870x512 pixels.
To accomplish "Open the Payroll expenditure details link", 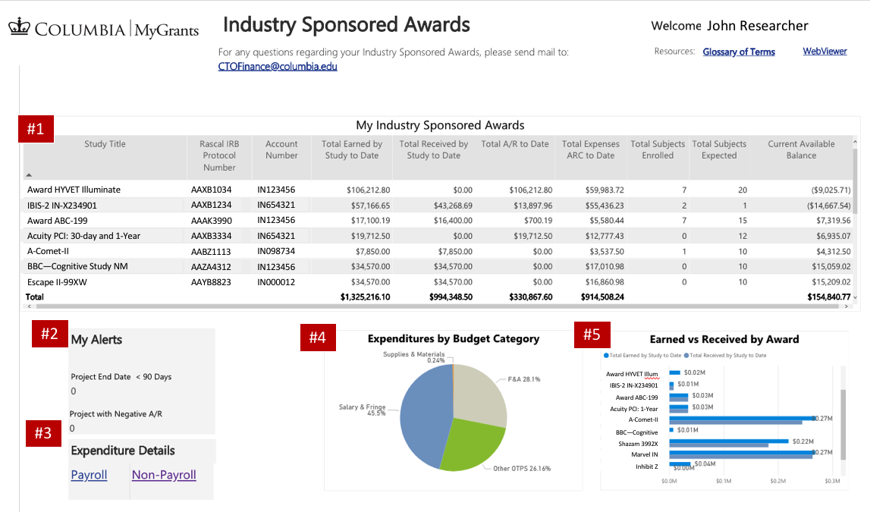I will coord(89,475).
